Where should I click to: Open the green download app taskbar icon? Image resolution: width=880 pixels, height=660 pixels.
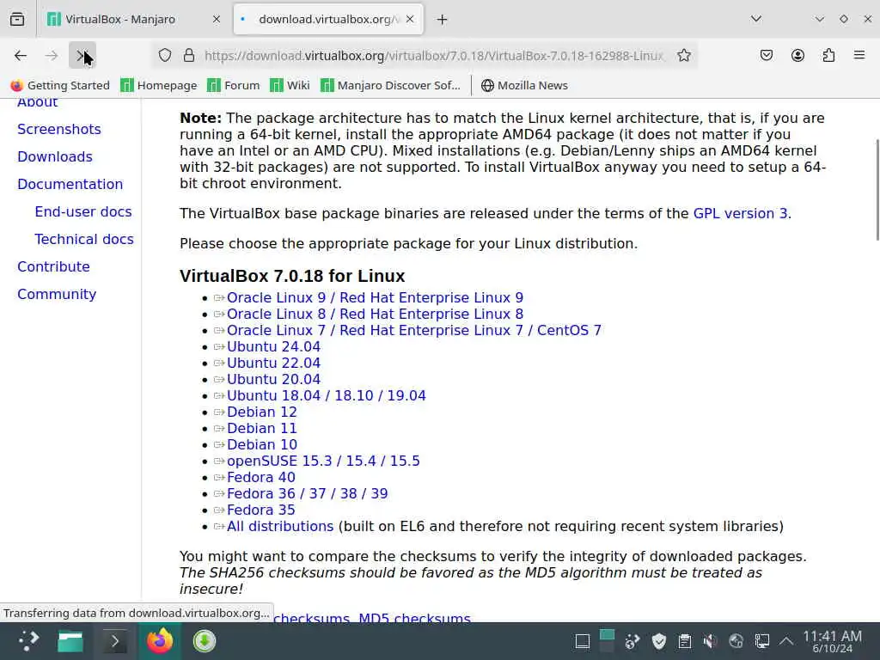[x=205, y=641]
